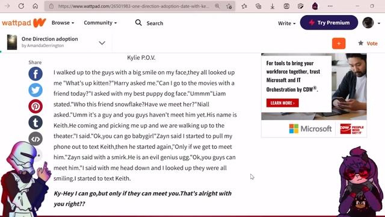
Task: Open the profile dropdown arrow
Action: [x=379, y=23]
